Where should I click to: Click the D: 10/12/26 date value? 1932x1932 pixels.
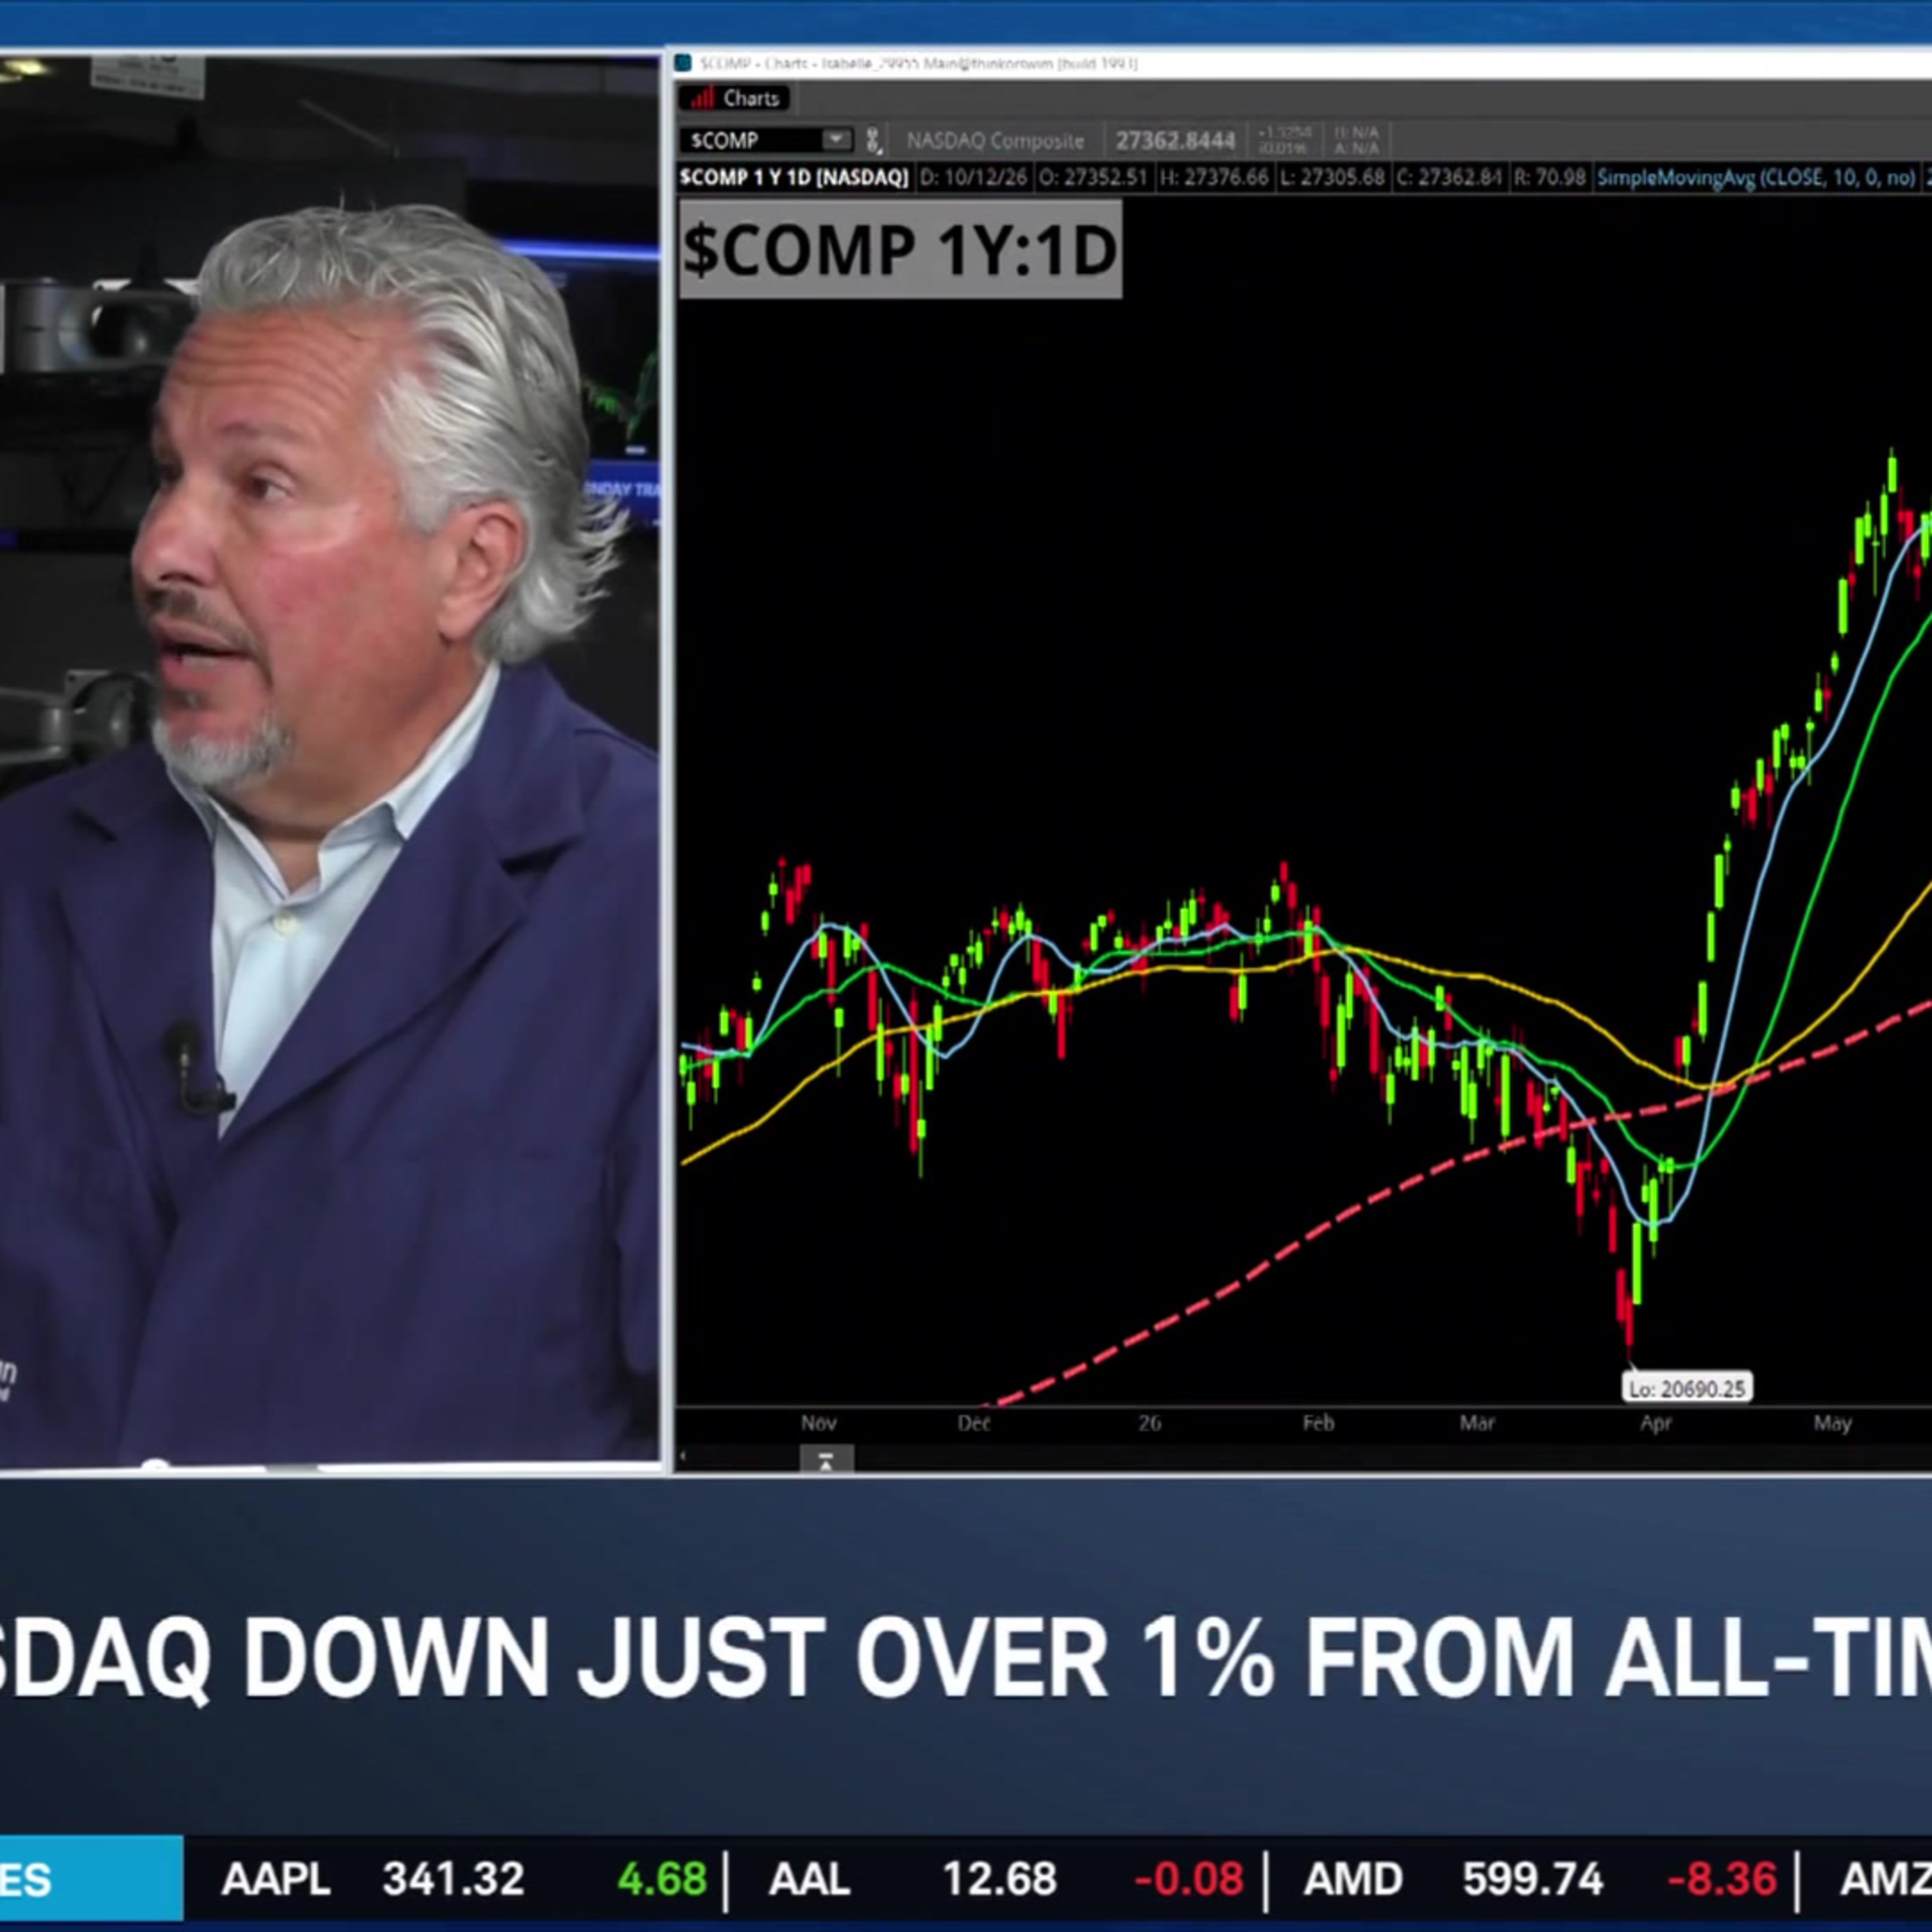pos(973,178)
